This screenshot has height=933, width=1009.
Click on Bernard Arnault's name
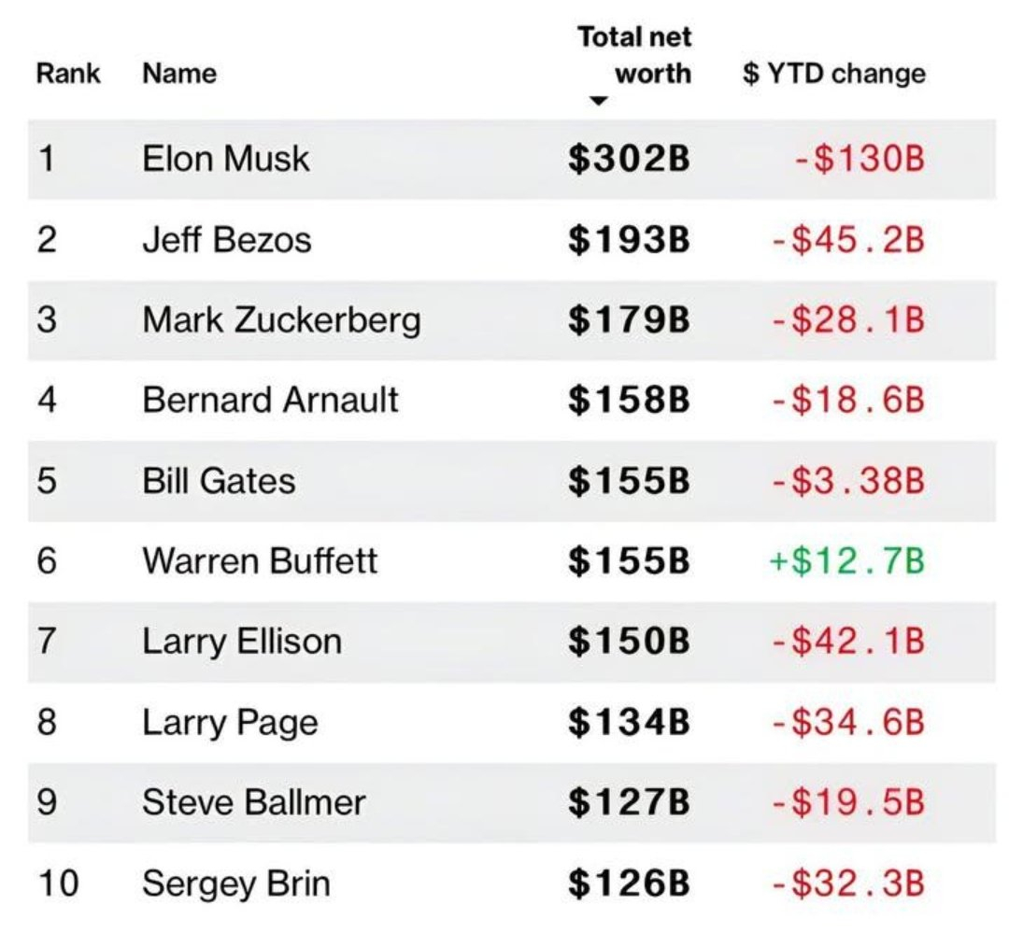click(270, 400)
